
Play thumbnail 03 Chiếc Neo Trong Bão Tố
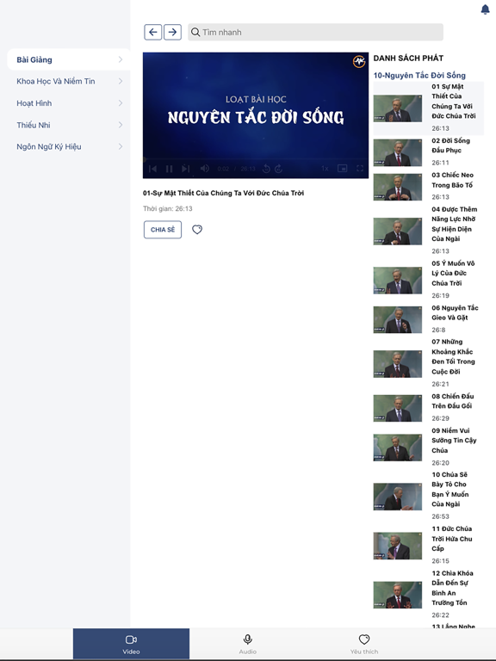pyautogui.click(x=397, y=187)
